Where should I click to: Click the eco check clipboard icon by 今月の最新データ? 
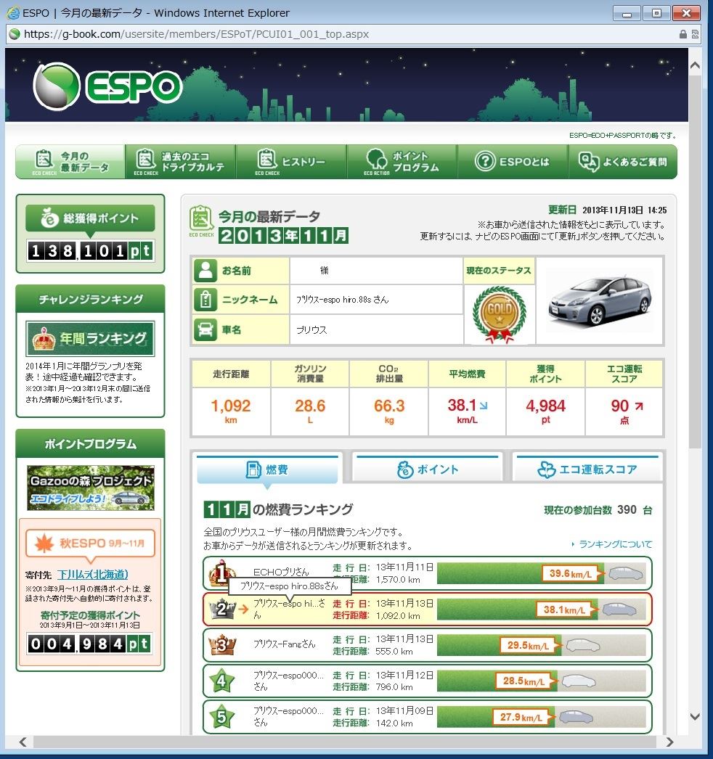click(201, 219)
